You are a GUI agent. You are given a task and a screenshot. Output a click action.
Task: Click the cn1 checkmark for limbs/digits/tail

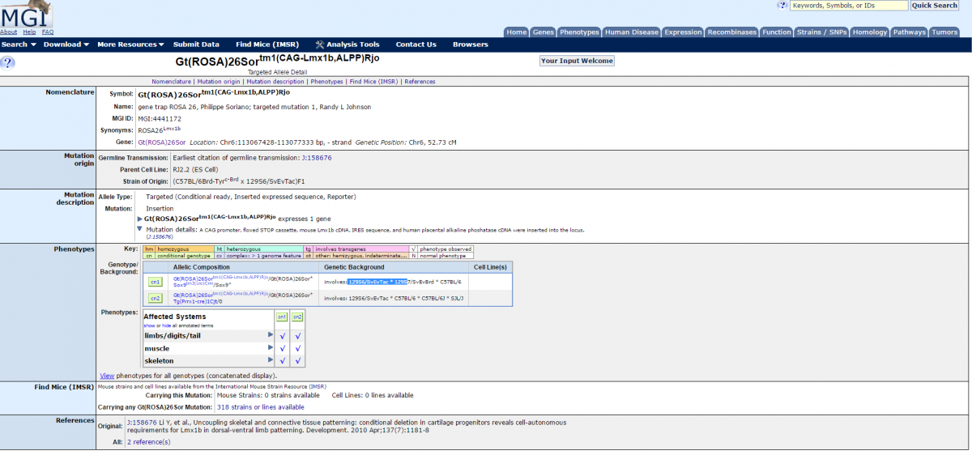pyautogui.click(x=281, y=336)
